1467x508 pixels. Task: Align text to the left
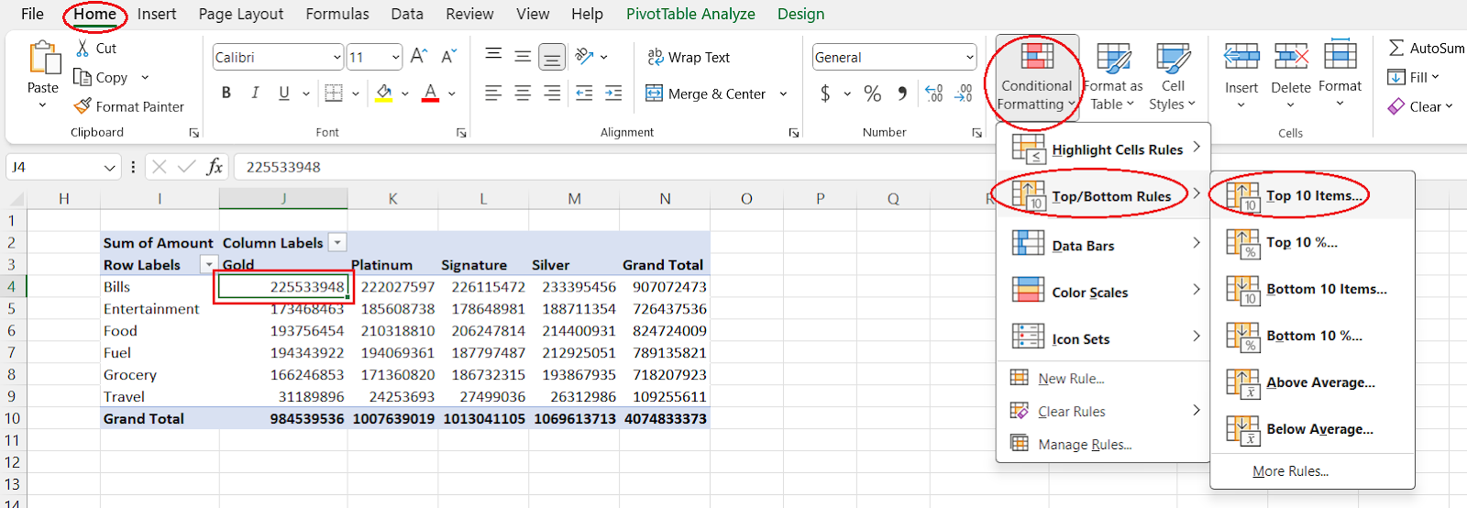493,93
